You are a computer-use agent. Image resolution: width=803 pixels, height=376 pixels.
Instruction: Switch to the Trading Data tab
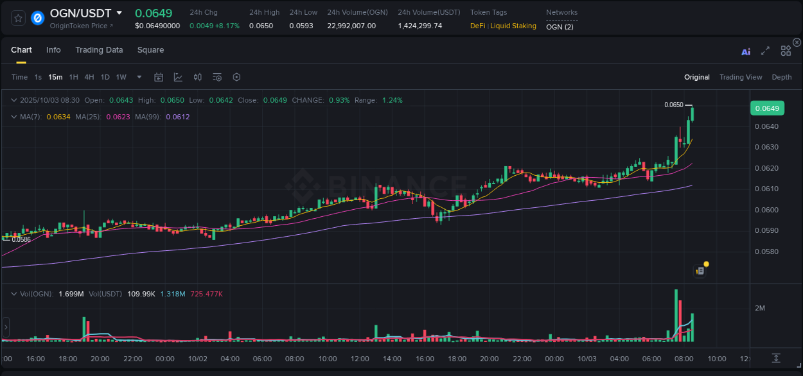[99, 50]
